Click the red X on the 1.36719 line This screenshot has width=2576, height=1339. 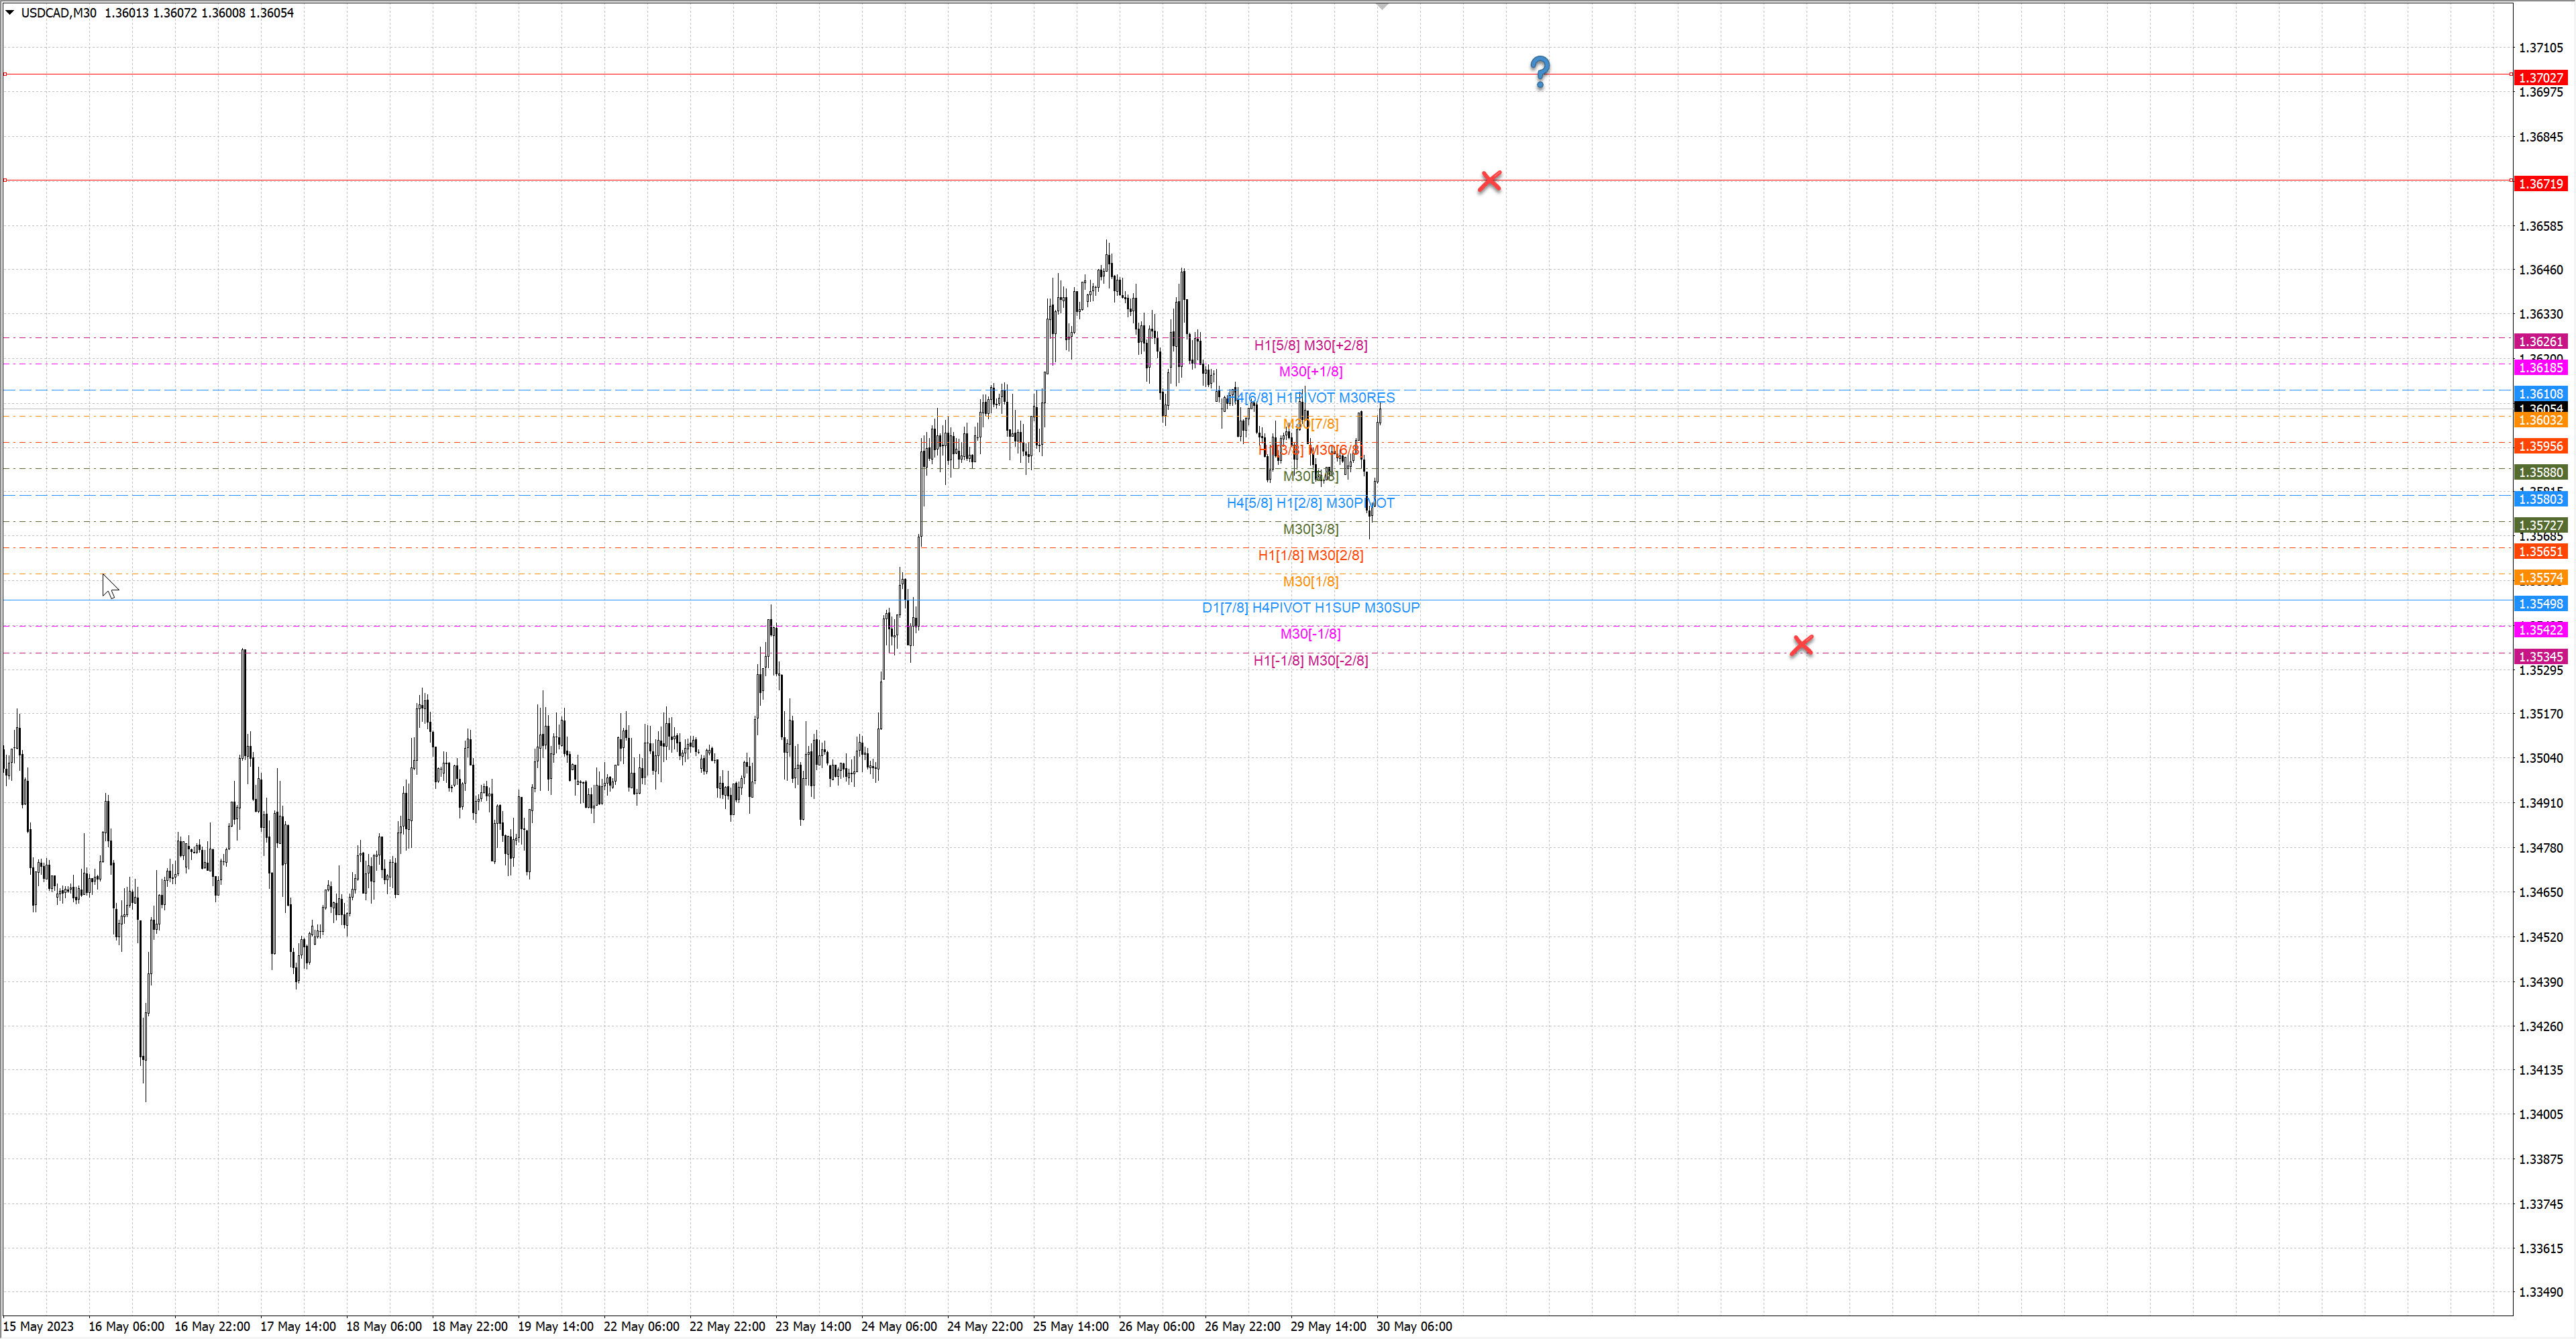click(1489, 181)
